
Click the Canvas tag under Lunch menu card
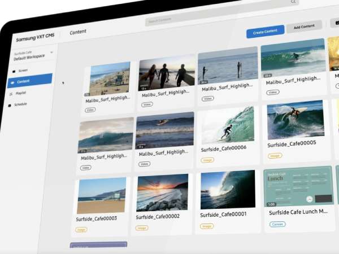[x=277, y=224]
